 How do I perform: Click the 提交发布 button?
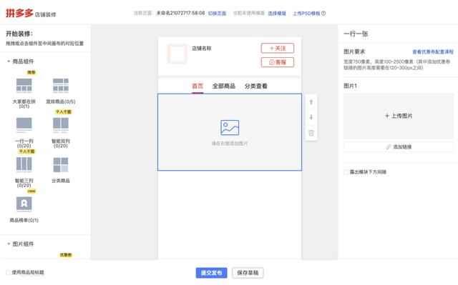tap(212, 273)
